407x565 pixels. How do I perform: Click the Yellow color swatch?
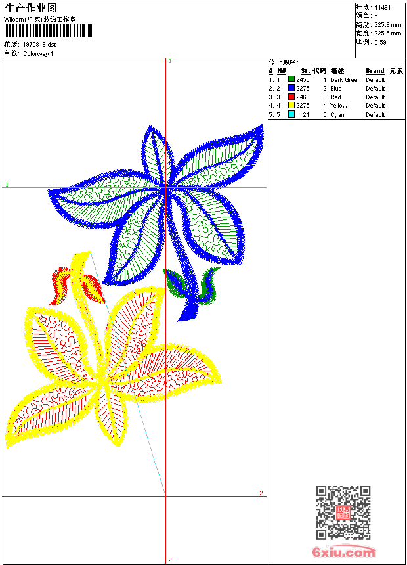(x=291, y=105)
